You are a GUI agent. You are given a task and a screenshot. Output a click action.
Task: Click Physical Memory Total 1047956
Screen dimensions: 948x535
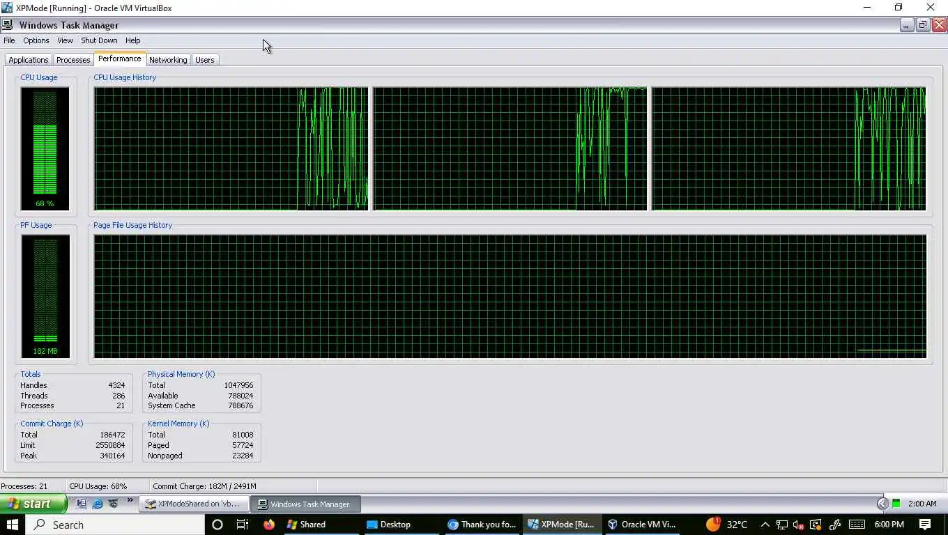coord(238,385)
